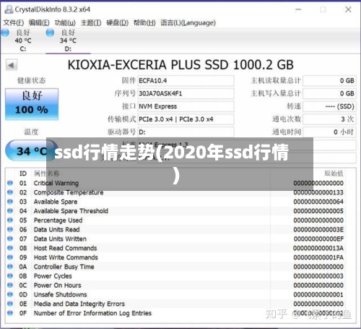Click the transfer mode field PCIe 3.0 x4
Viewport: 361px width, 329px height.
[x=186, y=119]
